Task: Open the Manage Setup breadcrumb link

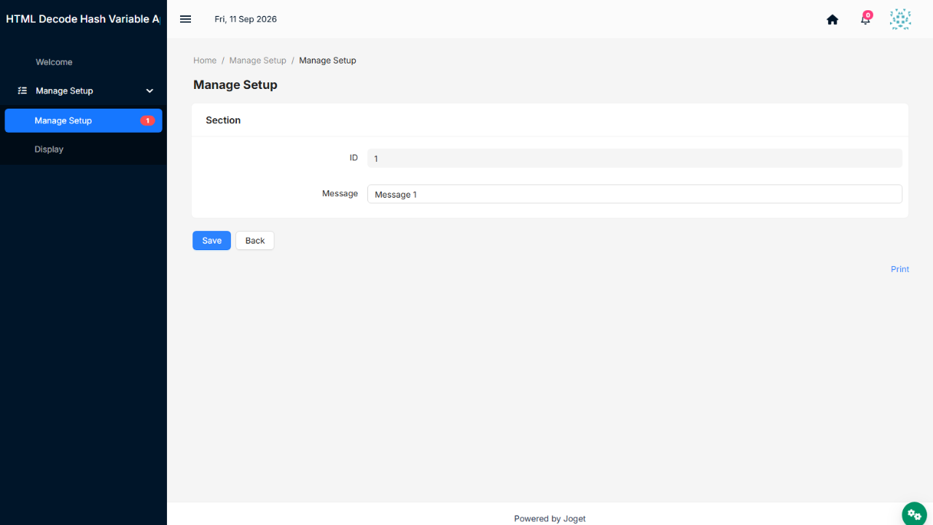Action: pyautogui.click(x=257, y=61)
